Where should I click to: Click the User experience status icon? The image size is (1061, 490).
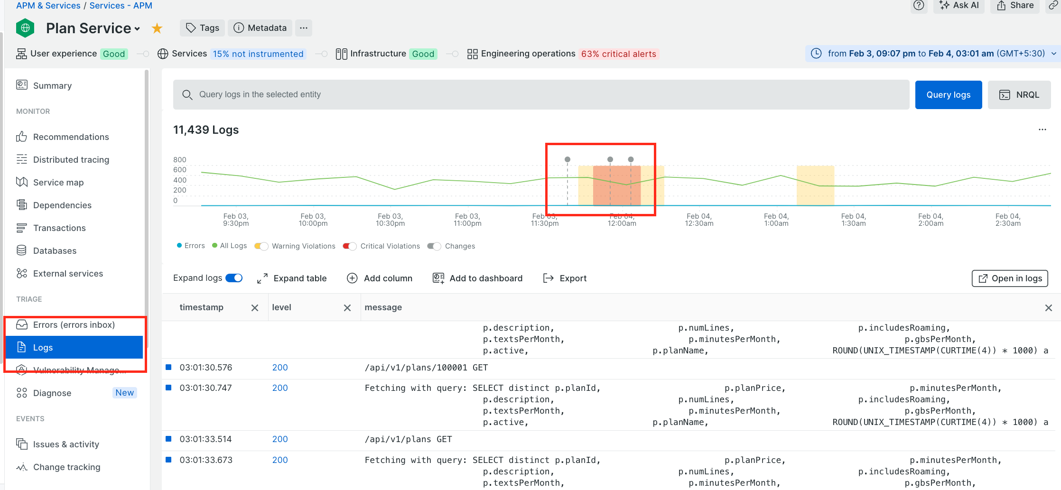click(x=21, y=54)
